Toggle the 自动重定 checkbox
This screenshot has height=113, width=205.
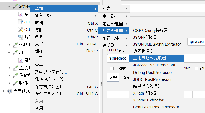point(112,68)
